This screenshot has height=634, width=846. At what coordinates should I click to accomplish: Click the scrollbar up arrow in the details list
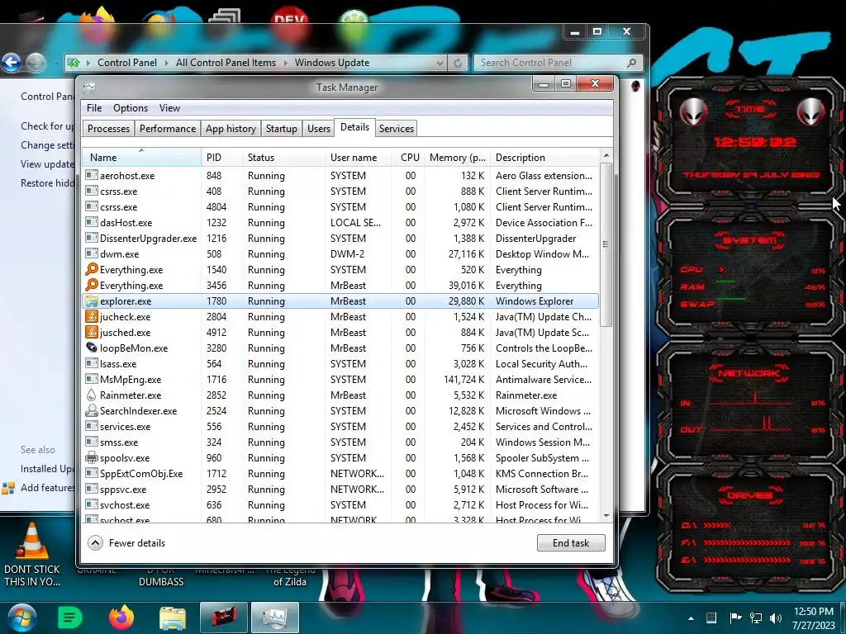[x=606, y=155]
